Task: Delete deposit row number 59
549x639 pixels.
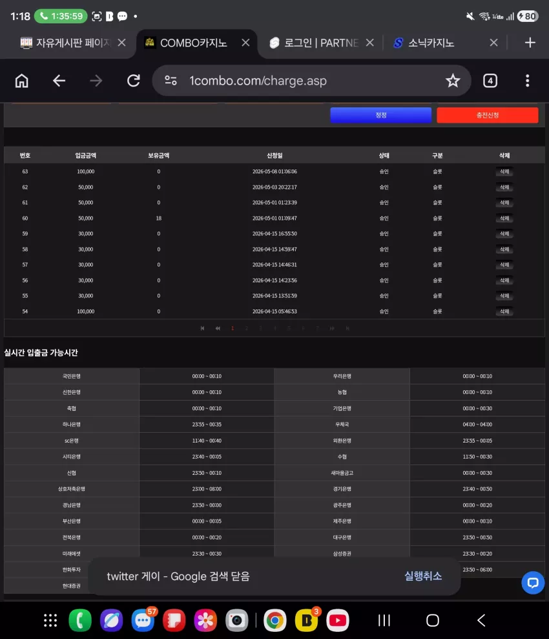Action: (x=504, y=233)
